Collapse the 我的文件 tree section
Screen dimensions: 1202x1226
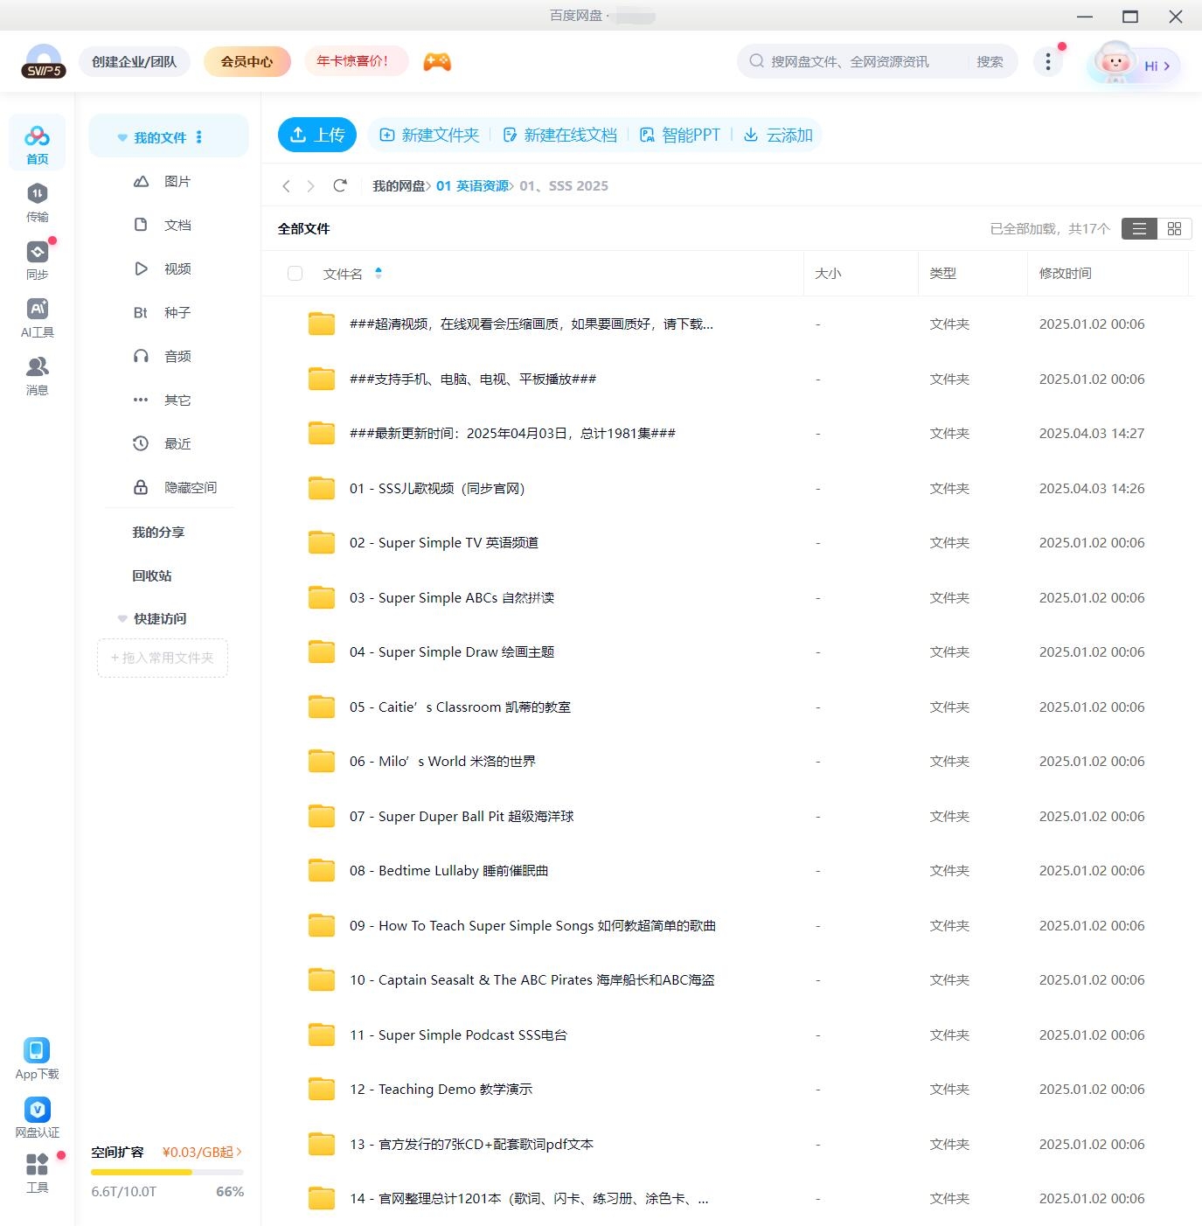[x=122, y=137]
